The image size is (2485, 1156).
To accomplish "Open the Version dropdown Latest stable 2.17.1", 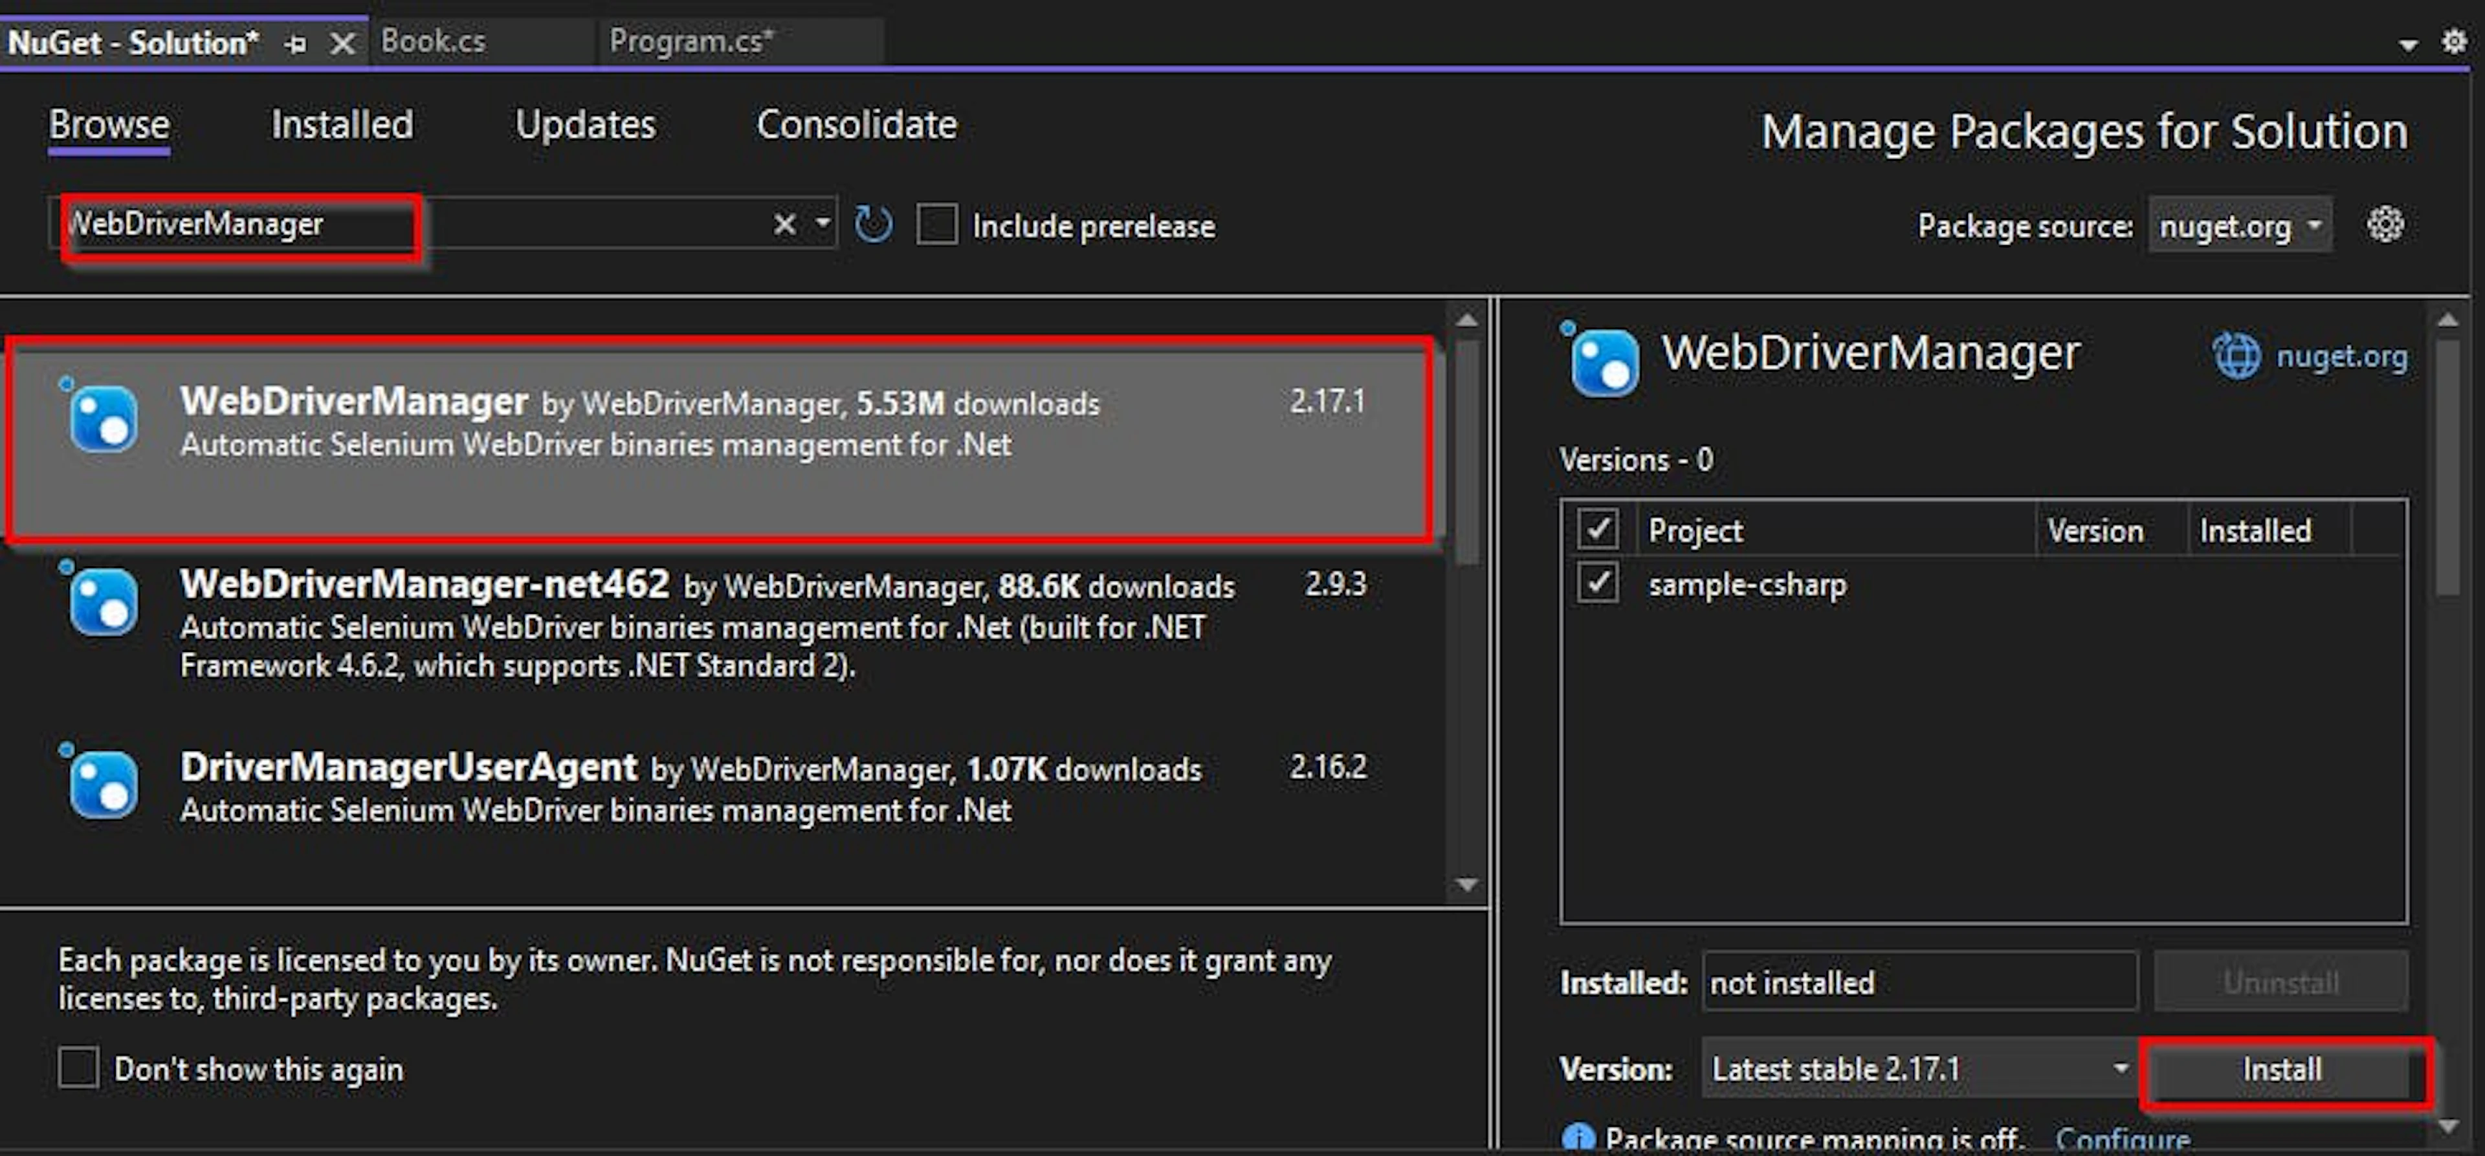I will tap(1919, 1068).
